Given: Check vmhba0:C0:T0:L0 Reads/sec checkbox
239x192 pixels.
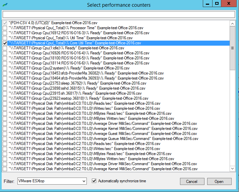Looking at the screenshot, I should 5,103.
